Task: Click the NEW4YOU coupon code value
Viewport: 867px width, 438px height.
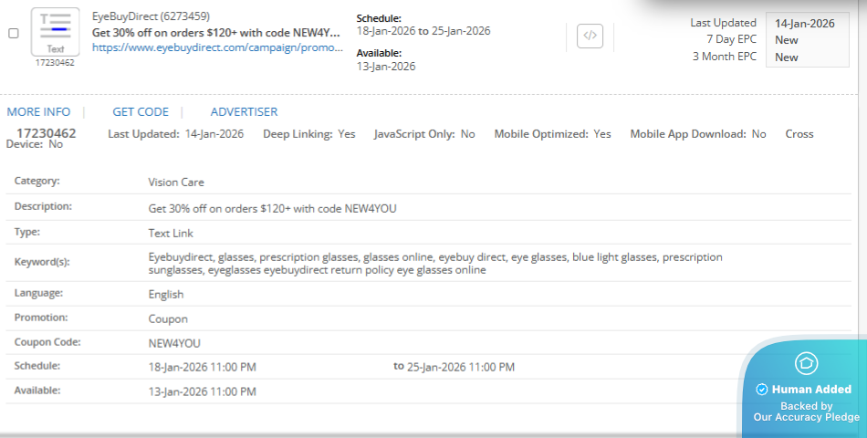Action: [174, 343]
